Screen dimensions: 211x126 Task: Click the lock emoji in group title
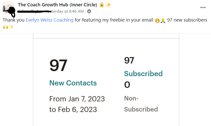102,5
